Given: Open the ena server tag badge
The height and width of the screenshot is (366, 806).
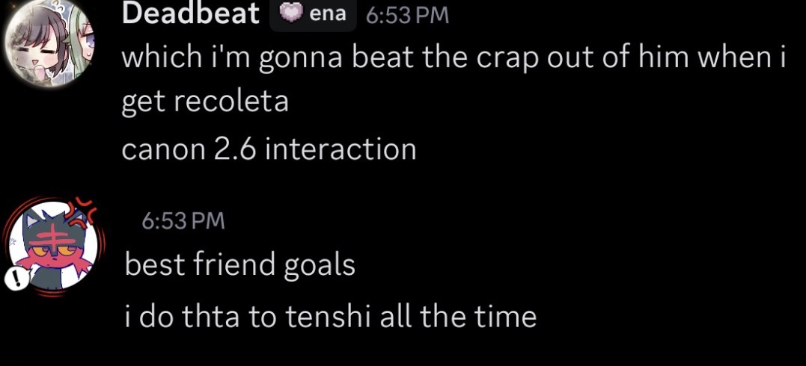Looking at the screenshot, I should tap(313, 13).
